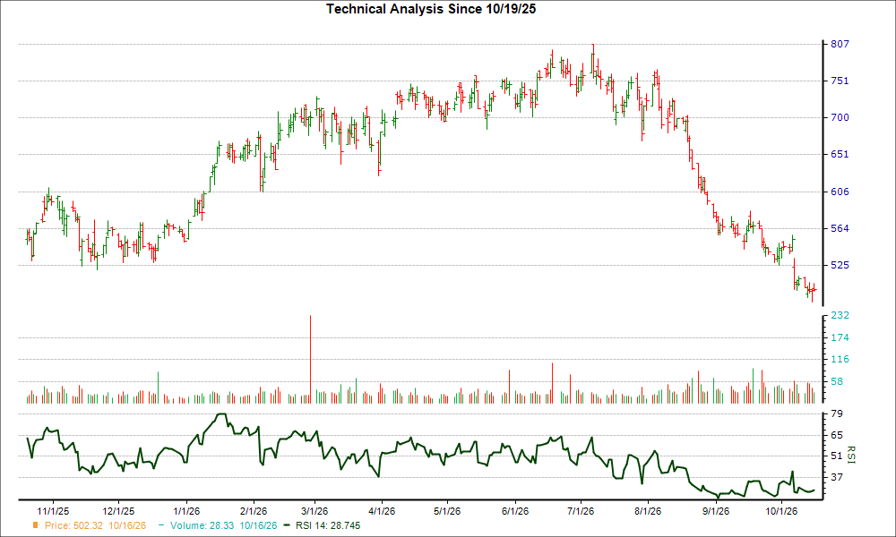
Task: Click the 10/1/26 date label
Action: (x=781, y=511)
